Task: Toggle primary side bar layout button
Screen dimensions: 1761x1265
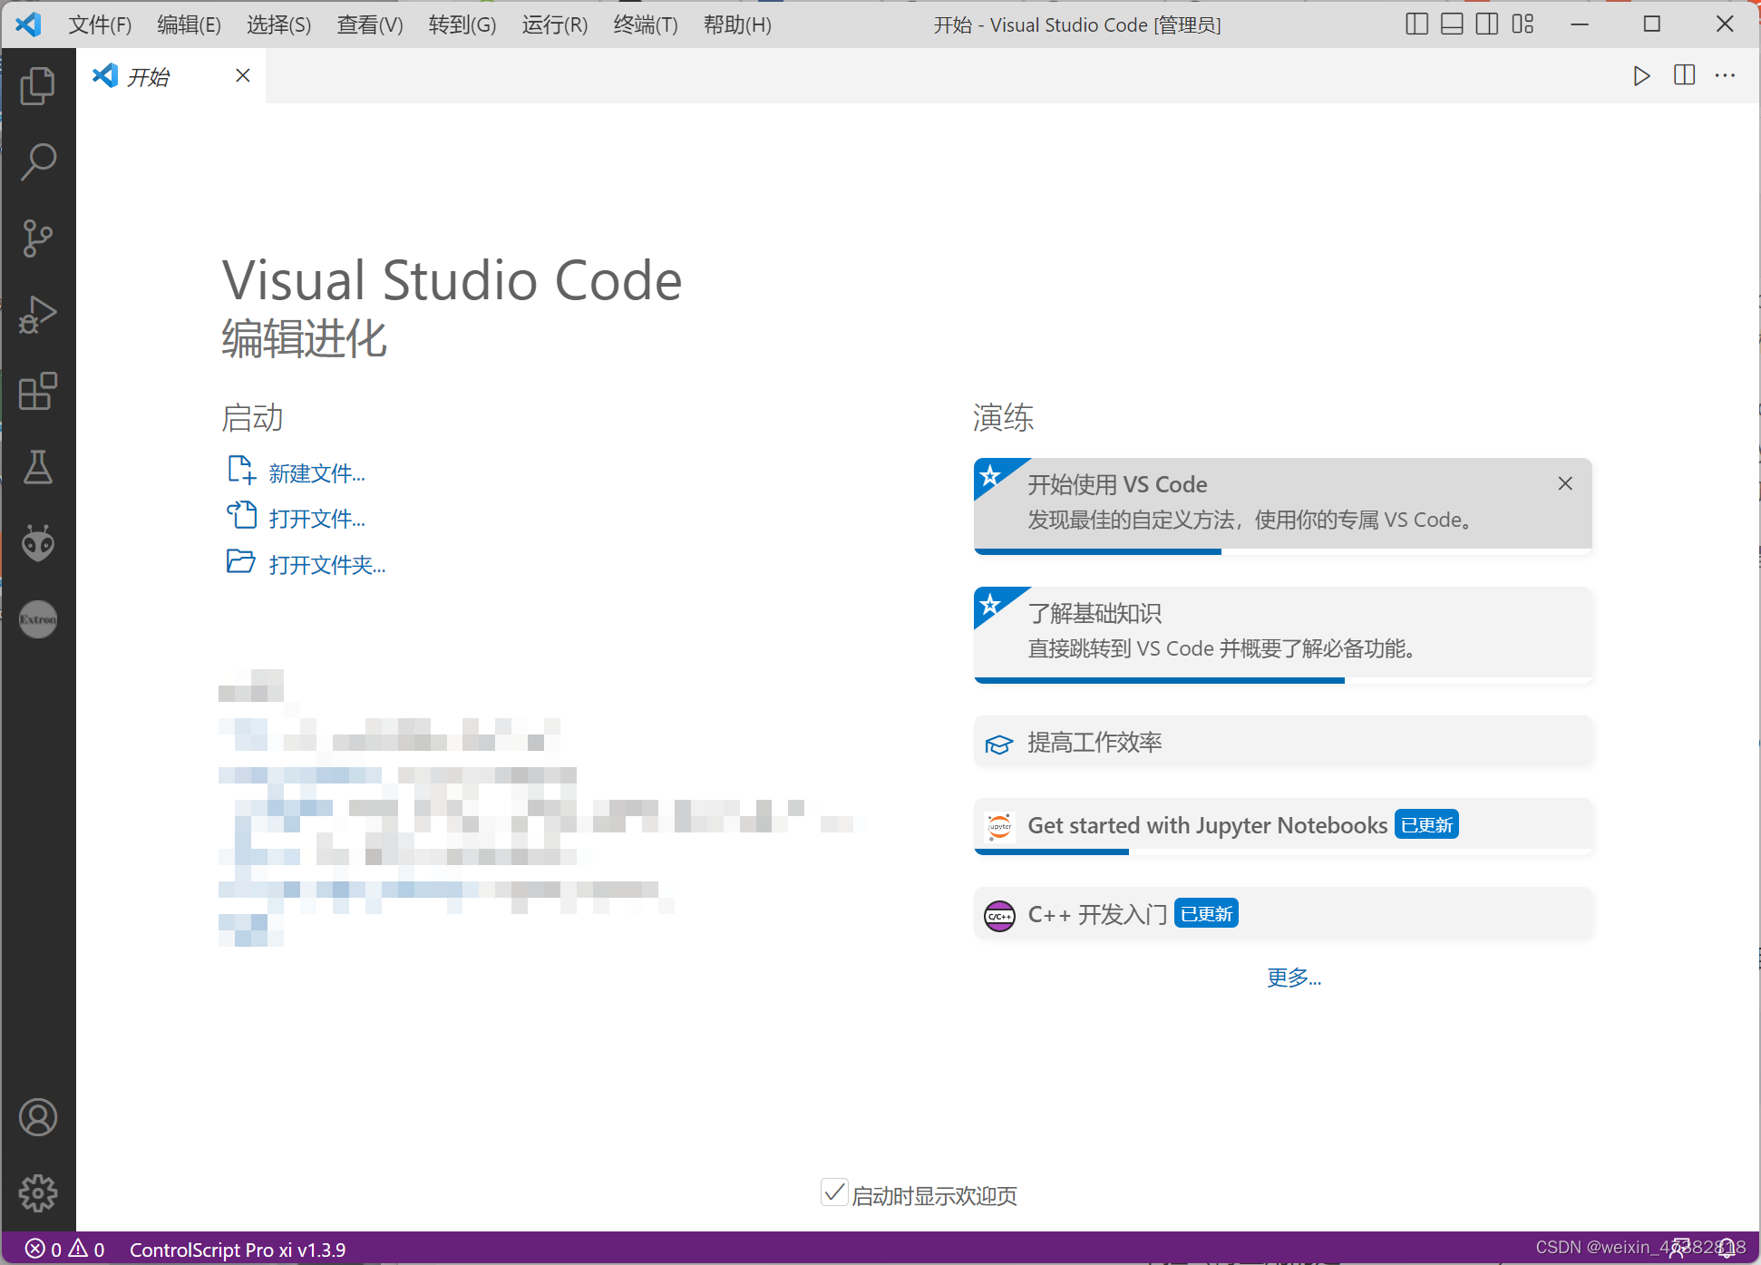Action: point(1416,24)
